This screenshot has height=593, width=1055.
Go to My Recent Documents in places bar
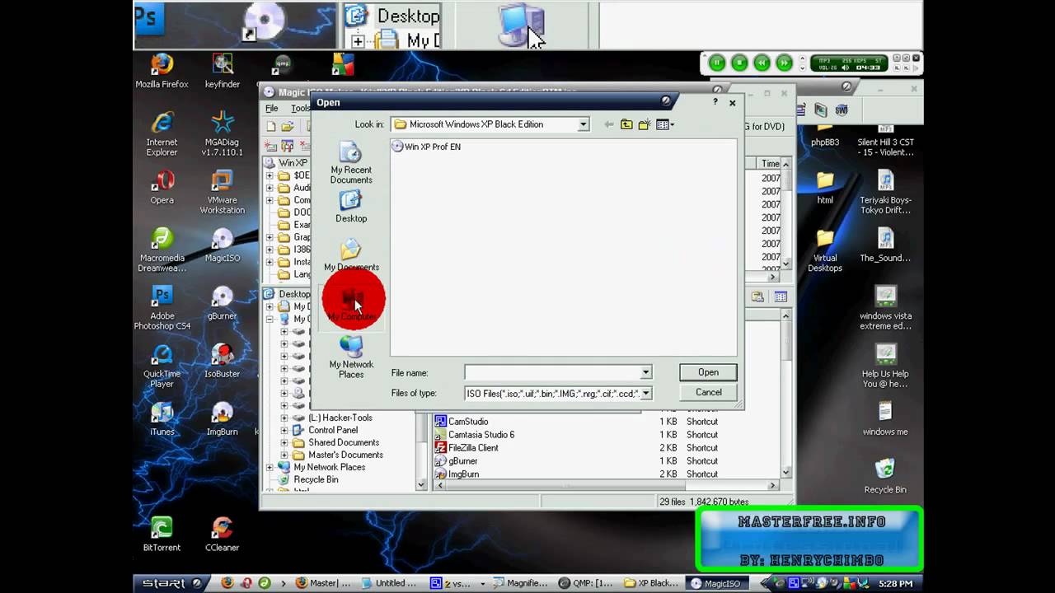pyautogui.click(x=351, y=163)
